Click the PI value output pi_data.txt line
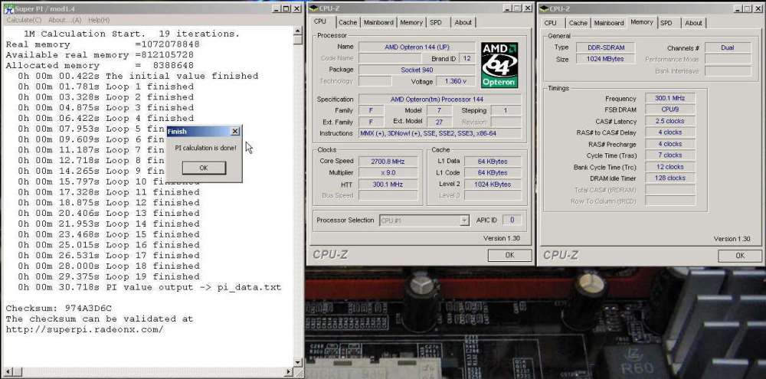The height and width of the screenshot is (379, 766). coord(149,287)
